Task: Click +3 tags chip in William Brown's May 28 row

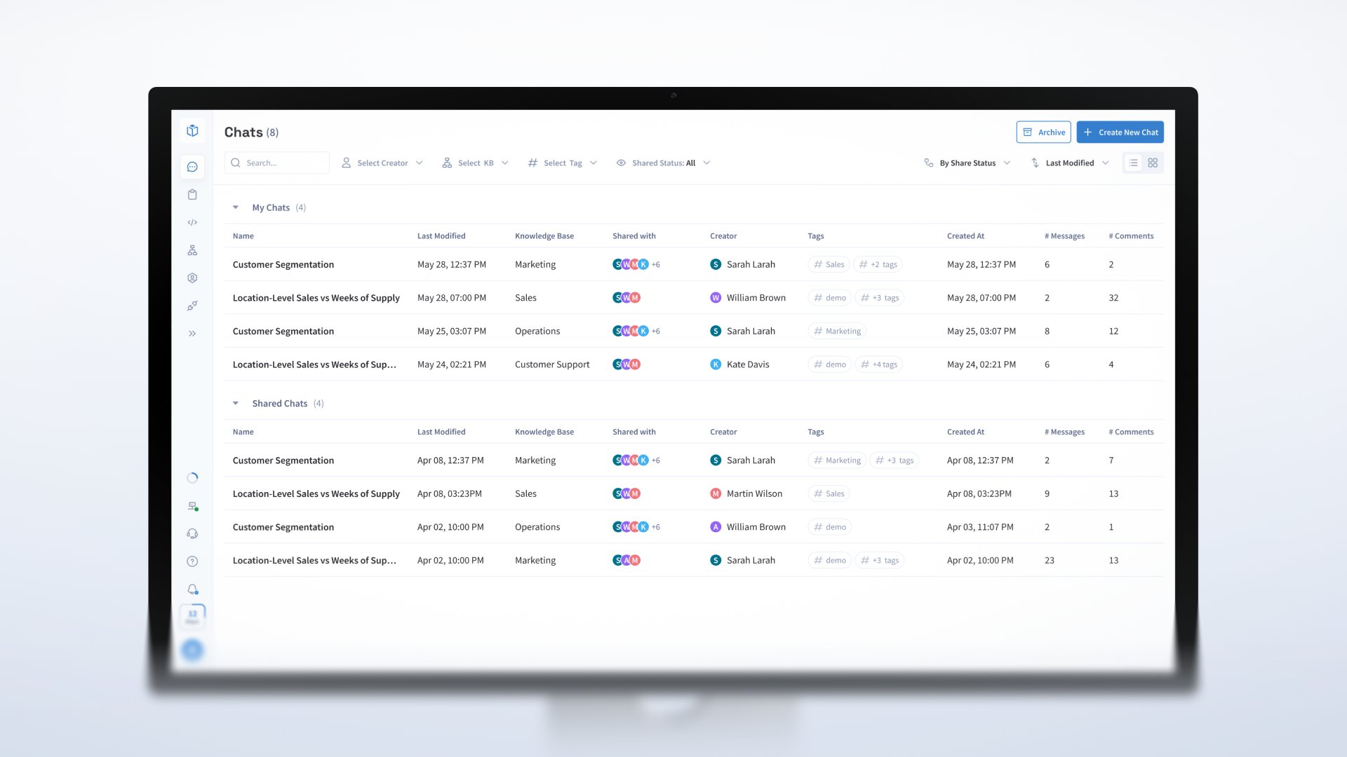Action: (x=880, y=298)
